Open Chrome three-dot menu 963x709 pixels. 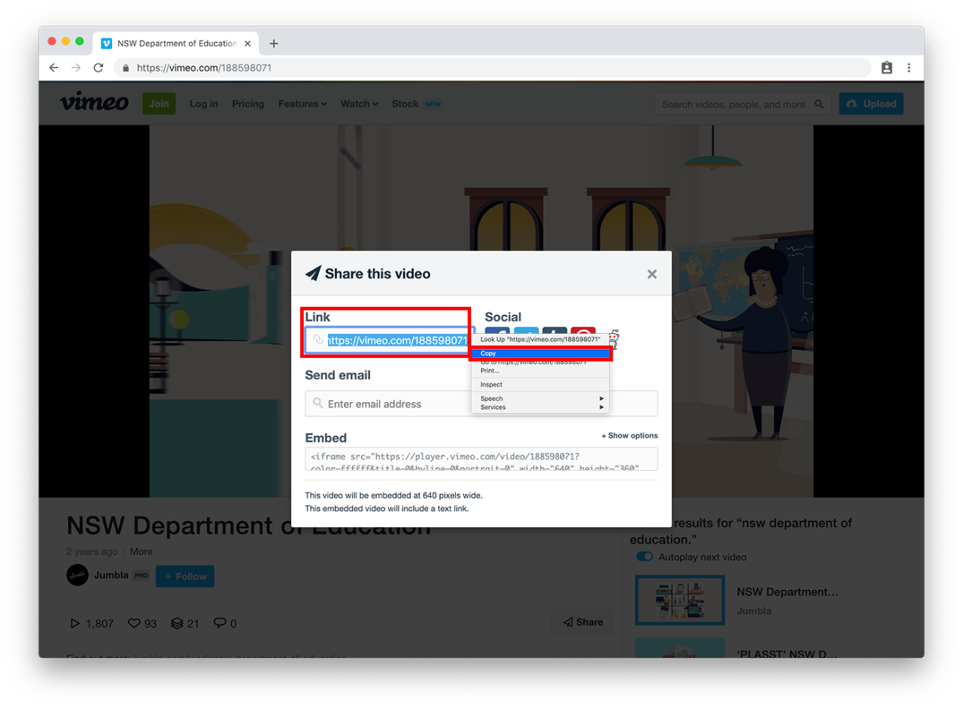tap(909, 68)
